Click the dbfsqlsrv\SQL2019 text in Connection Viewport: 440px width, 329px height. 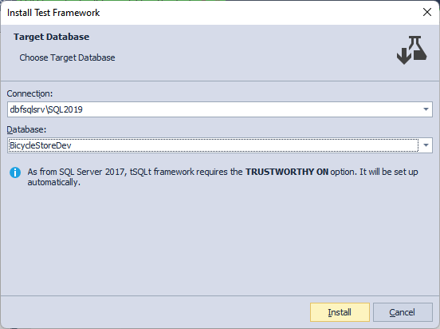point(46,109)
